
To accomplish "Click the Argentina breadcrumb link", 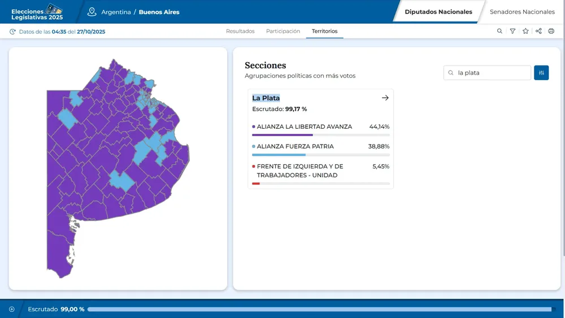I will (116, 12).
